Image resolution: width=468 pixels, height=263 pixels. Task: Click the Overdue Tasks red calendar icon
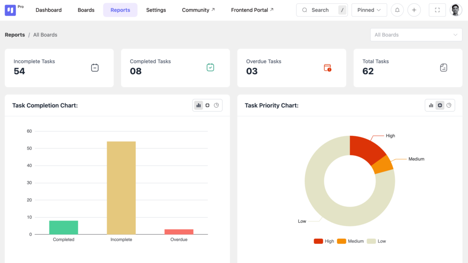pyautogui.click(x=327, y=68)
